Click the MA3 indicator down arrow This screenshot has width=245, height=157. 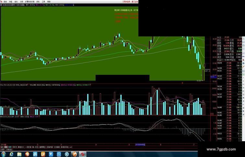[x=54, y=5]
